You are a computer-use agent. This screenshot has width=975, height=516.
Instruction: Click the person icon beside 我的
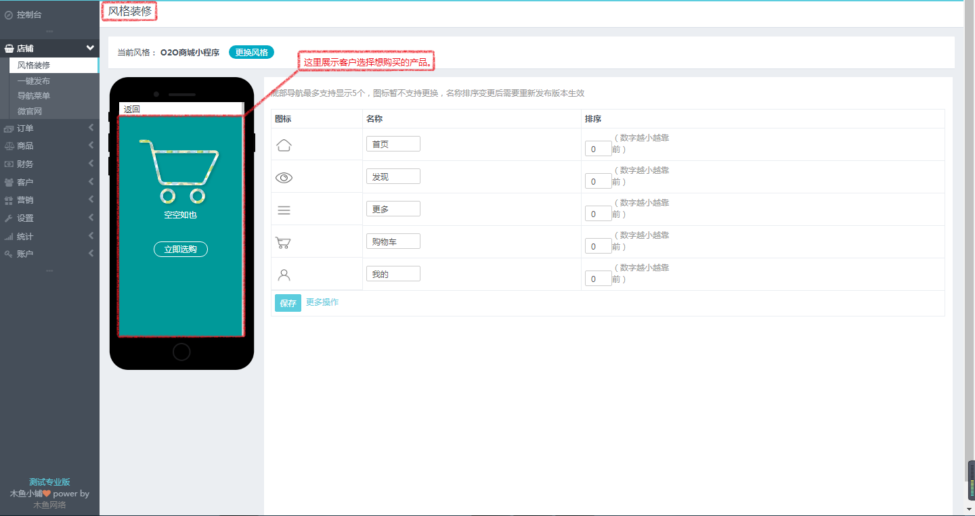[284, 274]
